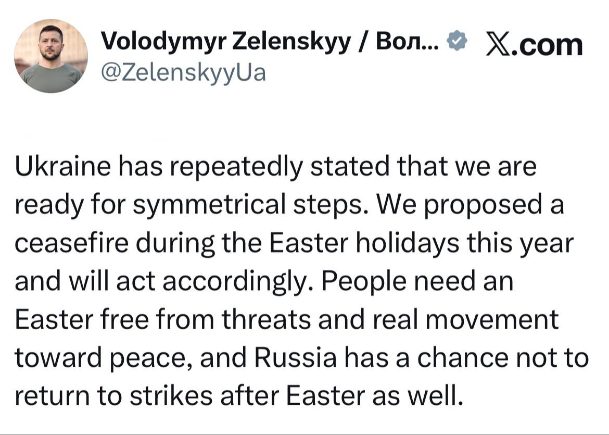
Task: Click the round profile avatar photo
Action: (x=51, y=56)
